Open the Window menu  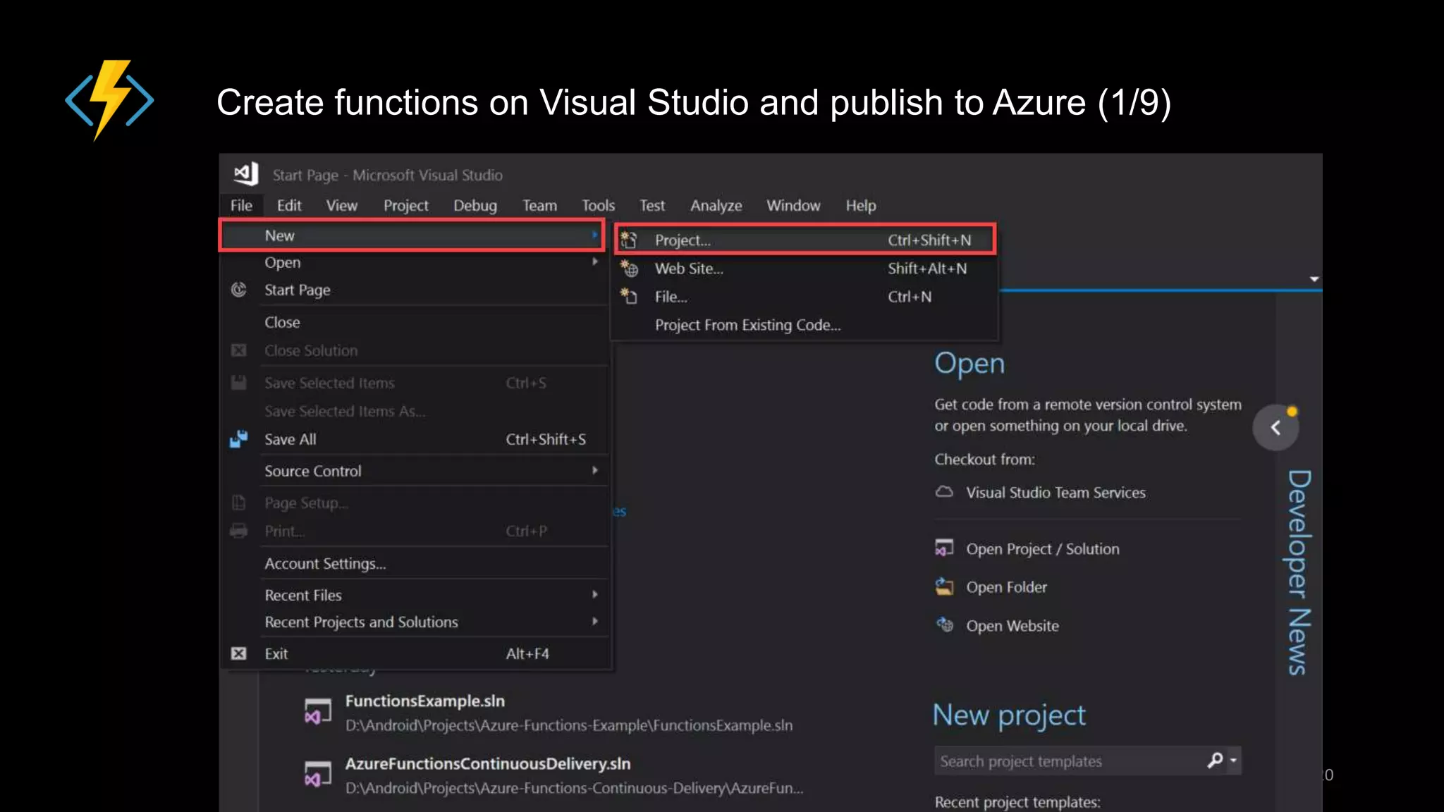tap(793, 205)
